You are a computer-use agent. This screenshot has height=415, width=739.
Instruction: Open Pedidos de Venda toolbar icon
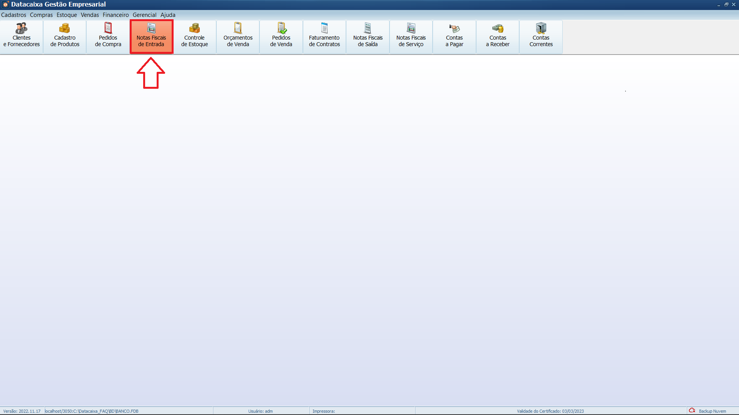pos(281,37)
